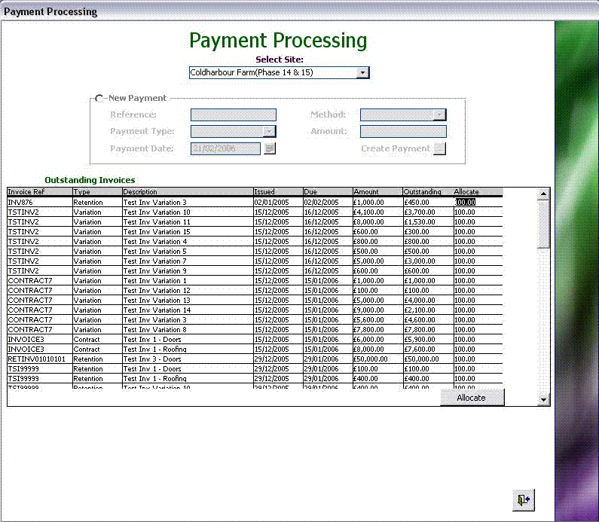Click the invoice list scroll up arrow
The height and width of the screenshot is (522, 599).
click(543, 194)
